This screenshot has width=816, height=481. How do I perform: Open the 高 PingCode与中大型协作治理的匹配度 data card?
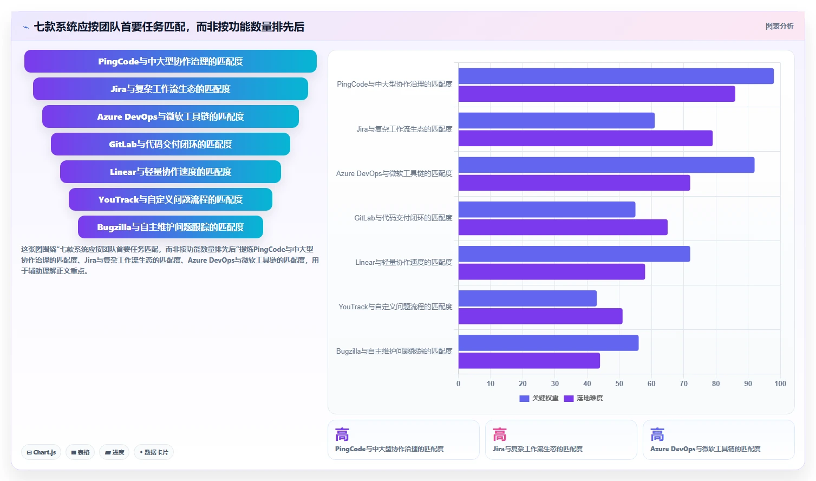pyautogui.click(x=403, y=440)
